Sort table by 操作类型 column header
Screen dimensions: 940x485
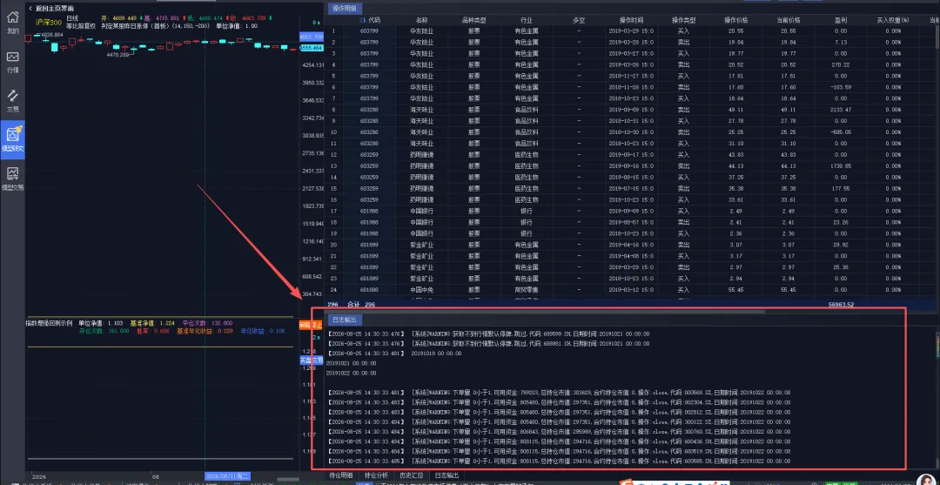click(x=683, y=20)
